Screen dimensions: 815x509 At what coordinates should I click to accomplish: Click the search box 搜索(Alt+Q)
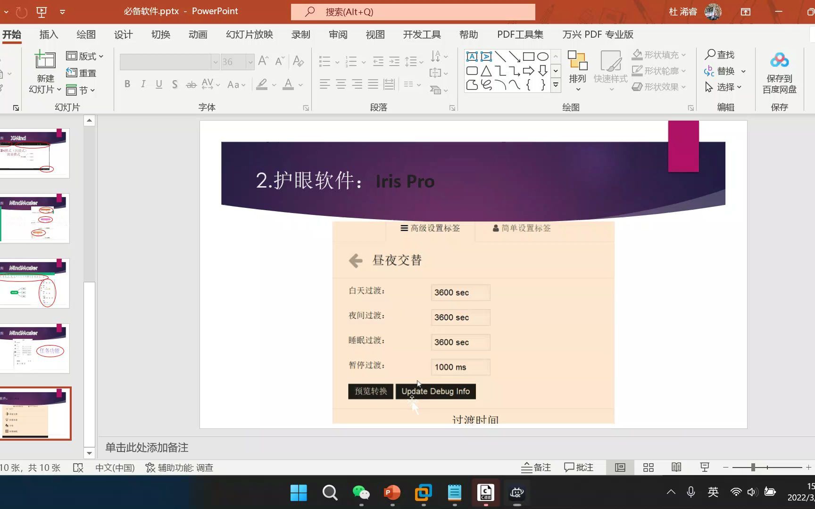click(413, 12)
